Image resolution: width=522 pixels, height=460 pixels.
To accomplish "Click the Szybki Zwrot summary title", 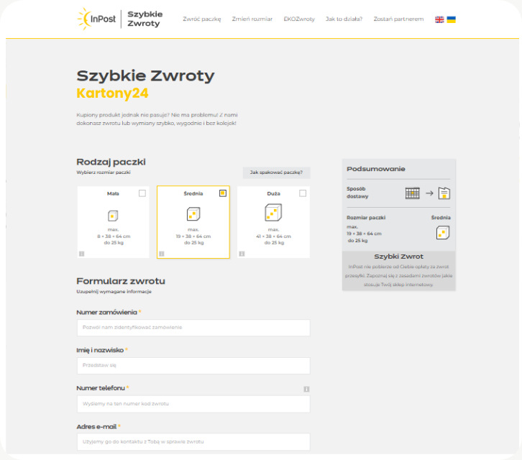I will tap(398, 257).
